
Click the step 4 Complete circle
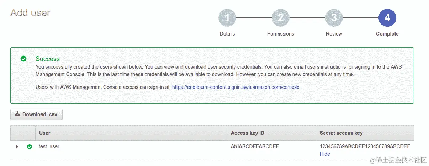click(x=387, y=18)
